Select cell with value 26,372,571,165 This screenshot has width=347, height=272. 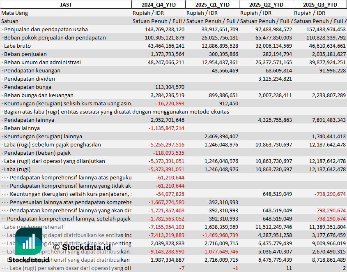tap(273, 62)
